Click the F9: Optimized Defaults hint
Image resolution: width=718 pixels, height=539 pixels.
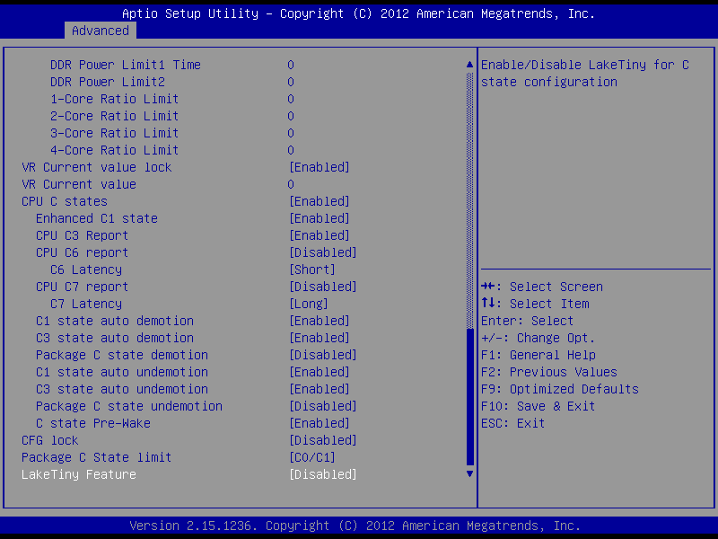(560, 389)
